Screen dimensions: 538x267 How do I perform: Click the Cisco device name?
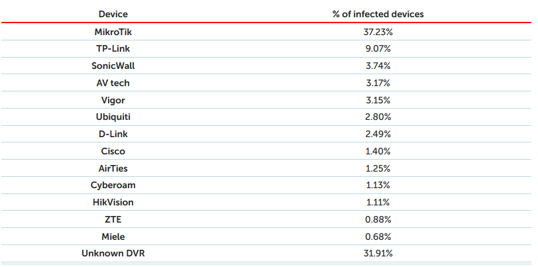(x=113, y=151)
